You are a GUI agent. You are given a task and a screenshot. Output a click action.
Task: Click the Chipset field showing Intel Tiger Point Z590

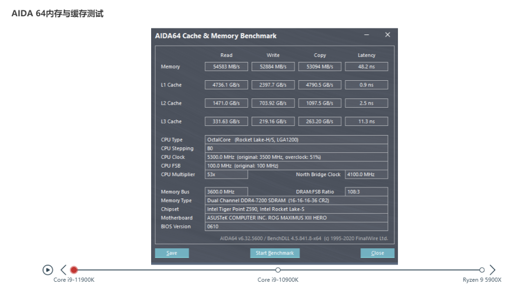point(297,209)
